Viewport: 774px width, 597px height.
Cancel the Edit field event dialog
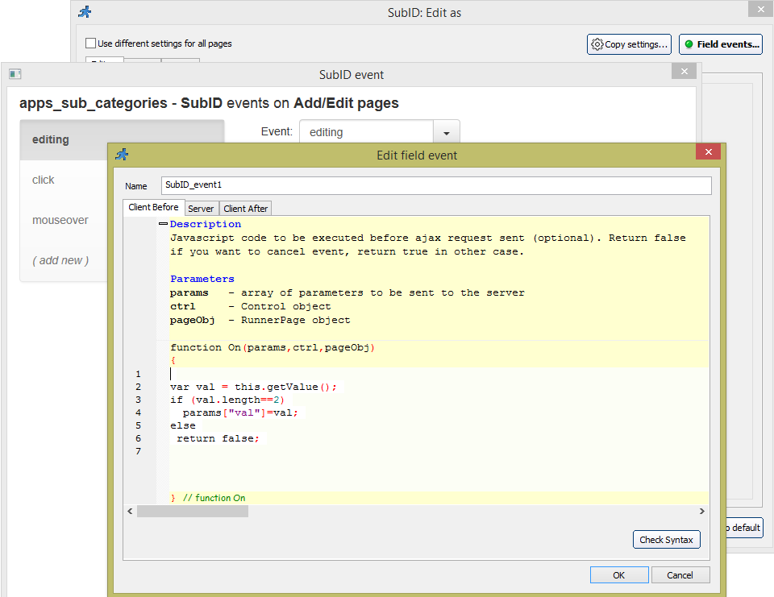click(x=680, y=574)
